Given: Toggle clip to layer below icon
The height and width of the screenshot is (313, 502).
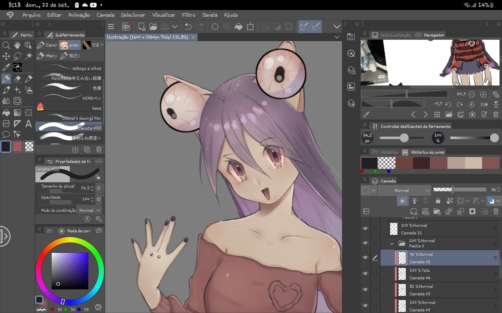Looking at the screenshot, I should tap(403, 201).
